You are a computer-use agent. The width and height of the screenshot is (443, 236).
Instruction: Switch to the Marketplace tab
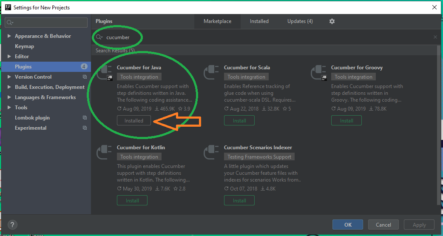click(218, 21)
